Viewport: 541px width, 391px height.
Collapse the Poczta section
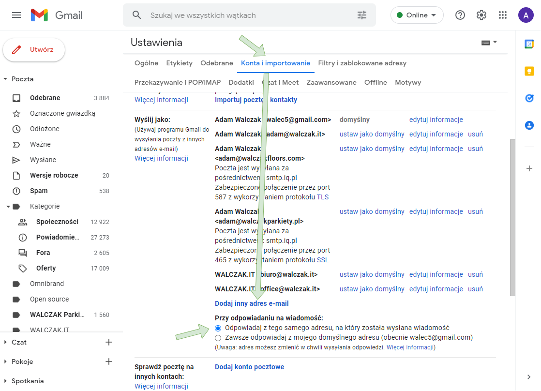(x=5, y=79)
